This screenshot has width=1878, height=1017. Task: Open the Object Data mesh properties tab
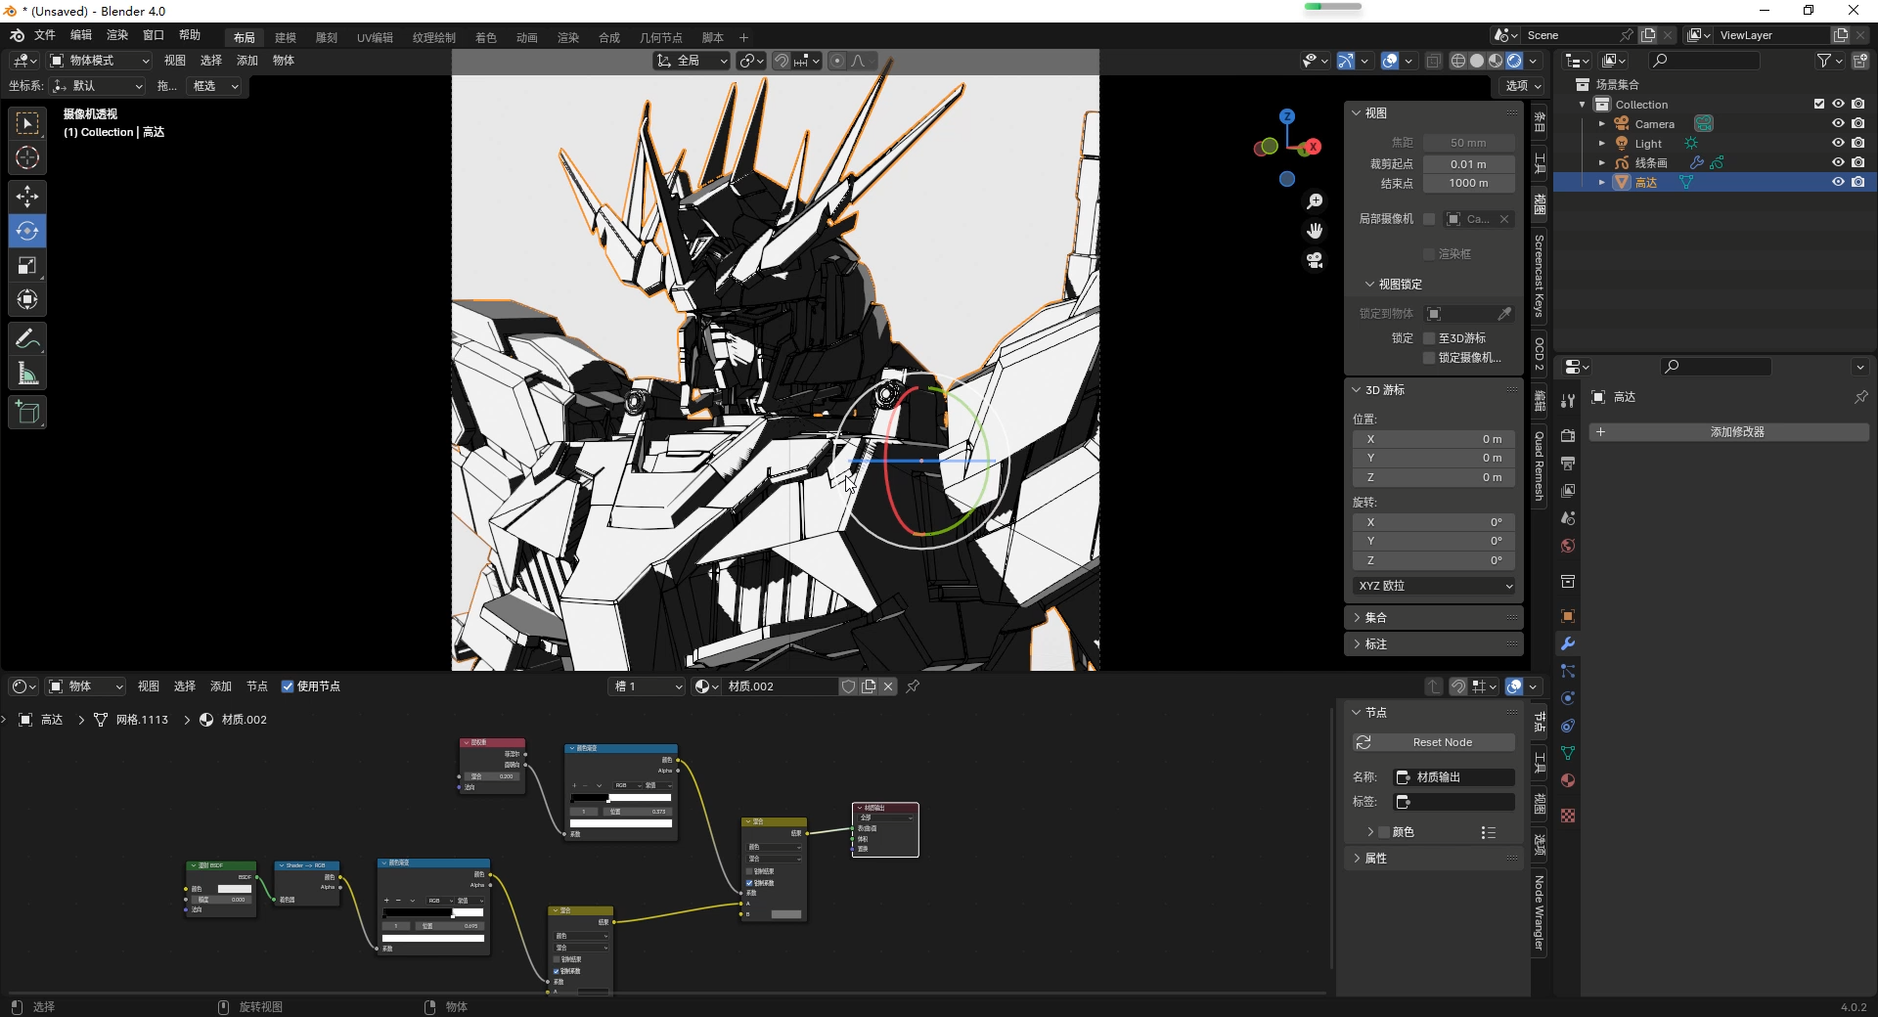pos(1568,753)
